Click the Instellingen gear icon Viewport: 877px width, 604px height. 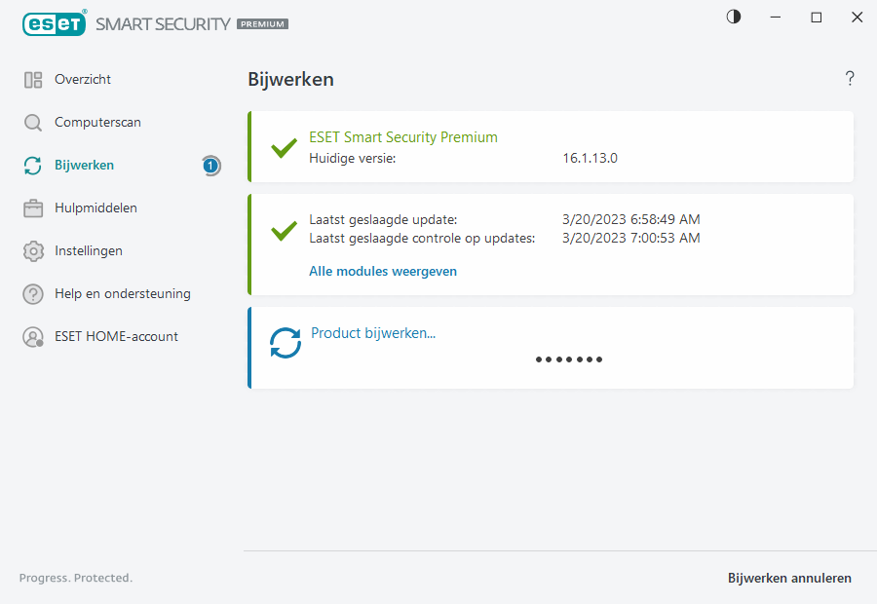[x=33, y=251]
